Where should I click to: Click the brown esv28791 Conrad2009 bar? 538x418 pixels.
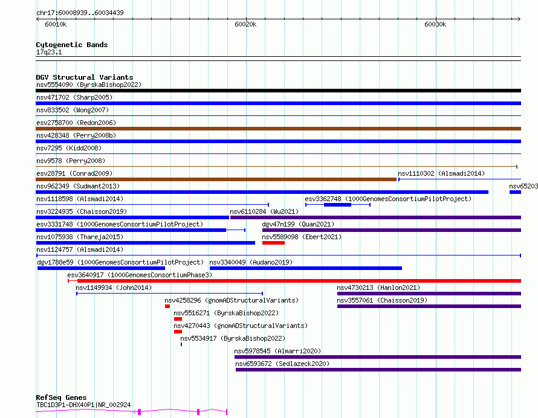pyautogui.click(x=216, y=179)
